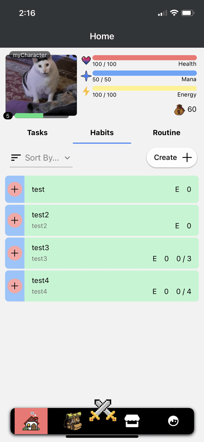Increment the 'test4' habit plus button

tap(15, 286)
